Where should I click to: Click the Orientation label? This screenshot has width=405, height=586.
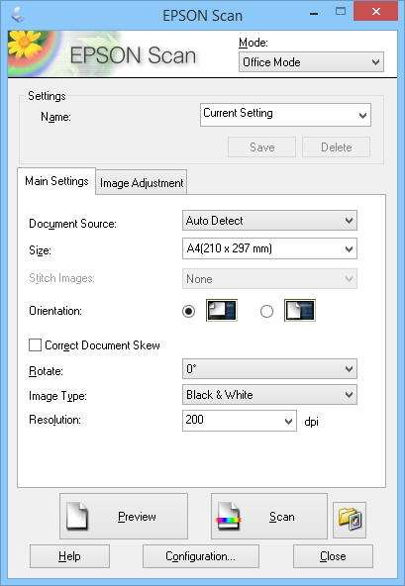click(x=55, y=311)
